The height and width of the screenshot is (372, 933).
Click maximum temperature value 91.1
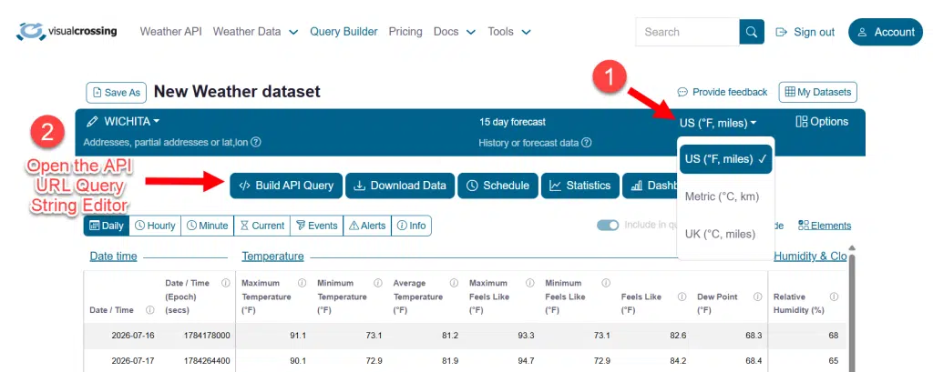click(x=298, y=336)
